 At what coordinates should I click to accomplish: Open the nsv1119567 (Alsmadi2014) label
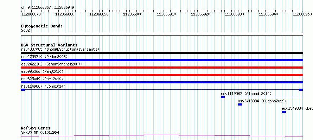pos(246,94)
